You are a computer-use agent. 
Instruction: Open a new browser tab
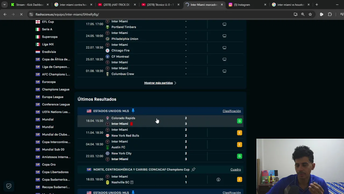tap(317, 5)
